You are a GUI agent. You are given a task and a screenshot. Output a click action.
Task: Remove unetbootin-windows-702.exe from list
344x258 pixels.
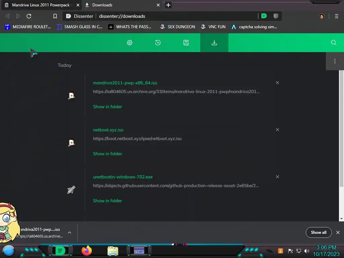point(277,177)
